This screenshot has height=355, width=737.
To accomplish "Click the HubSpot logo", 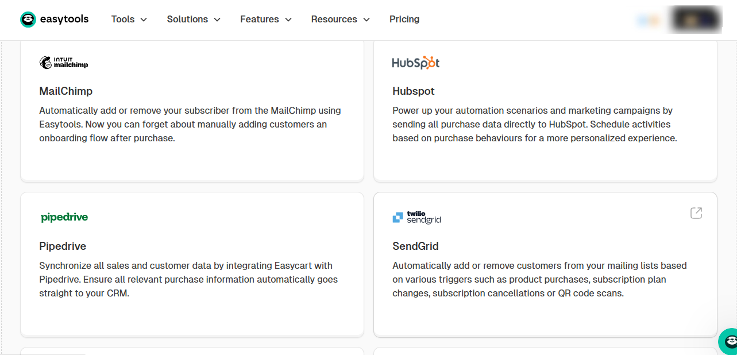I will [415, 63].
